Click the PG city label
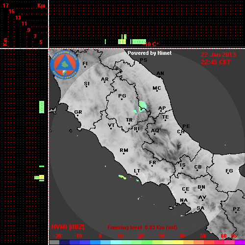The height and width of the screenshot is (245, 245). pyautogui.click(x=122, y=96)
